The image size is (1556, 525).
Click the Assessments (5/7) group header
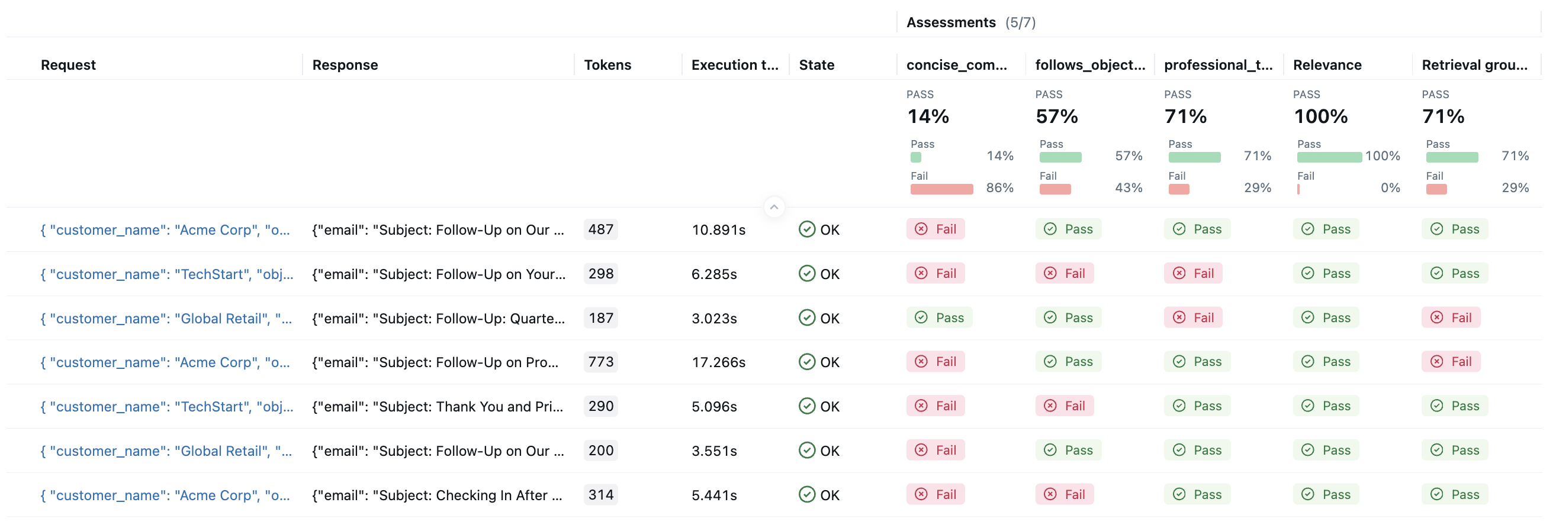pos(970,23)
